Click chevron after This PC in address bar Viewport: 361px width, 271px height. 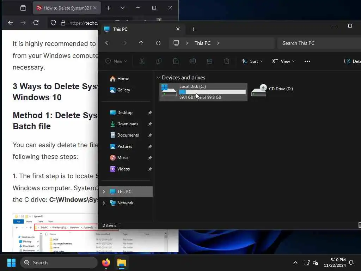tap(218, 43)
